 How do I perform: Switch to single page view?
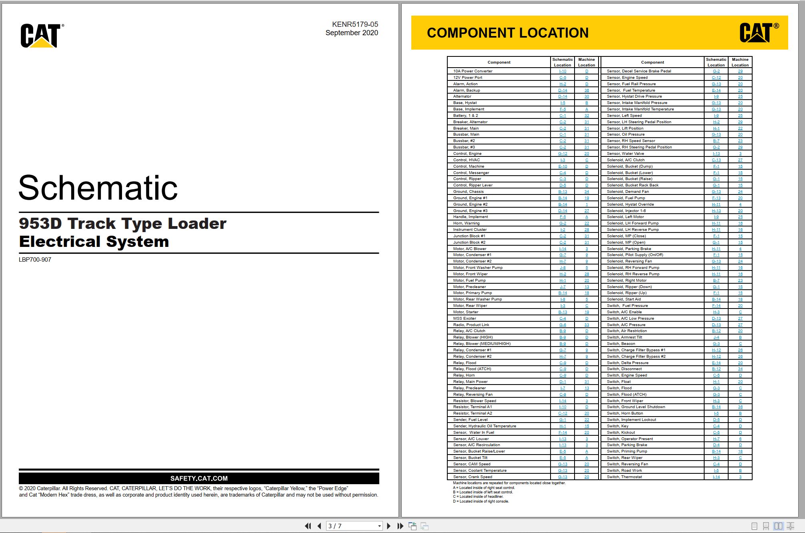(x=754, y=526)
